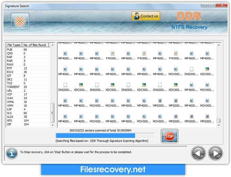Viewport: 231px width, 177px height.
Task: Select the MPG000 file immediately right of an MP4 file
Action: pyautogui.click(x=160, y=103)
